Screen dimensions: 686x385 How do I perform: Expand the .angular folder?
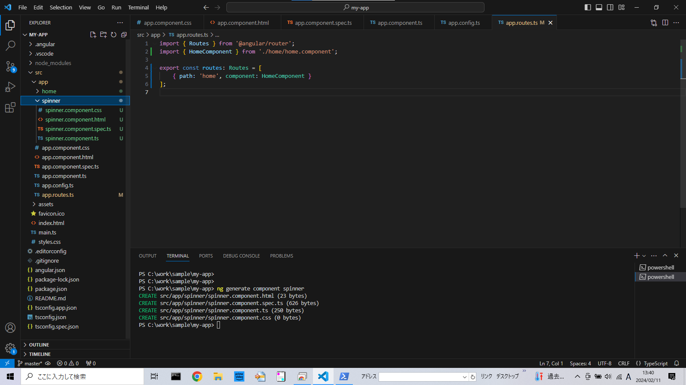coord(75,44)
